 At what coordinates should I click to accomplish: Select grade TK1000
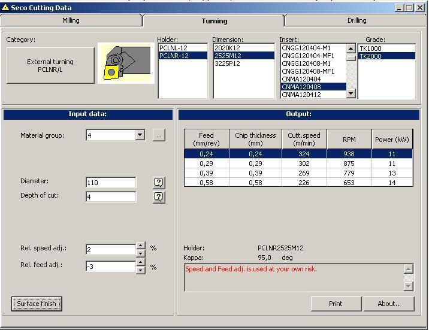[386, 49]
